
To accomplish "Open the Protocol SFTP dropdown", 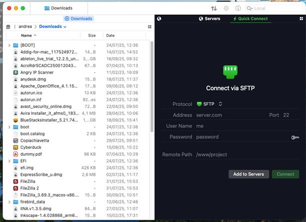I will click(210, 104).
